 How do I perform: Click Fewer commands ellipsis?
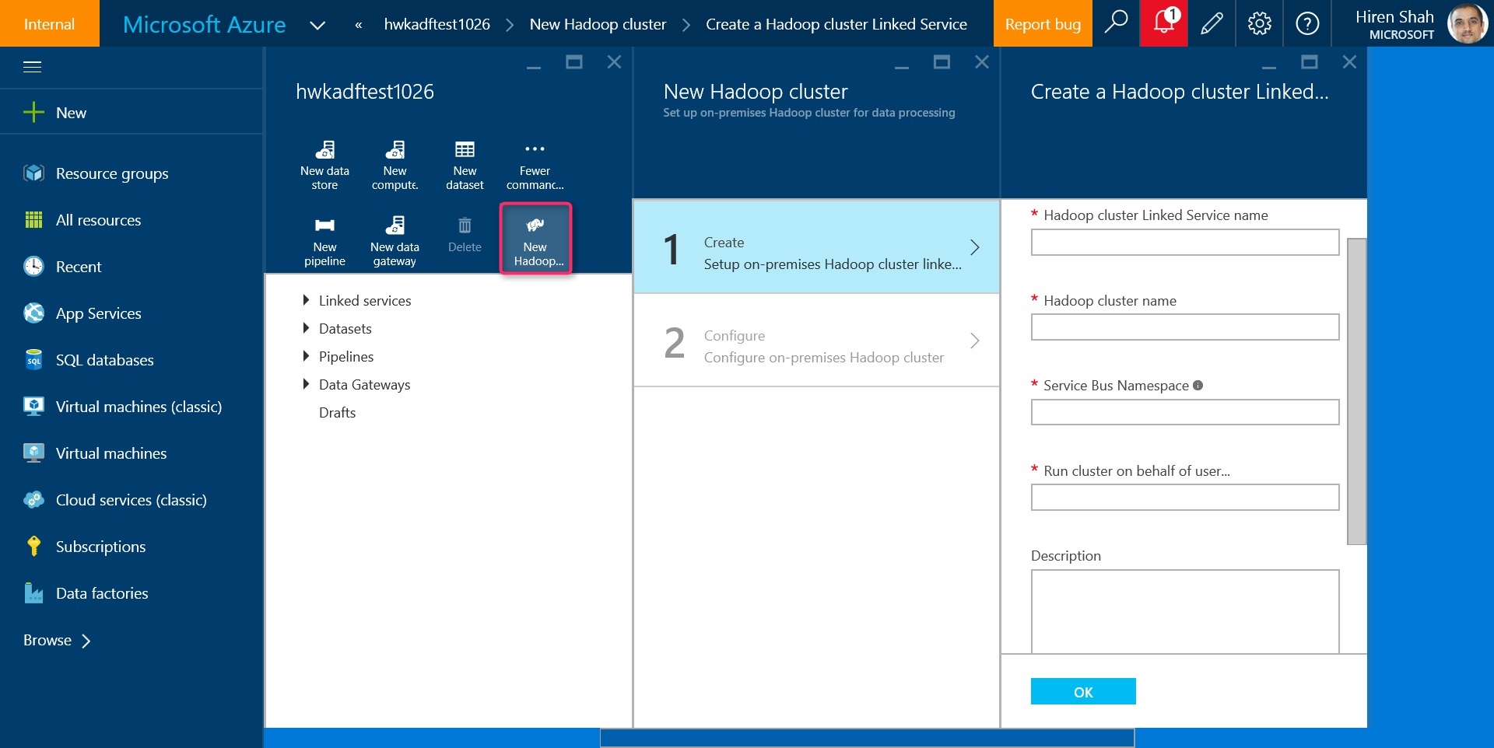pos(535,166)
